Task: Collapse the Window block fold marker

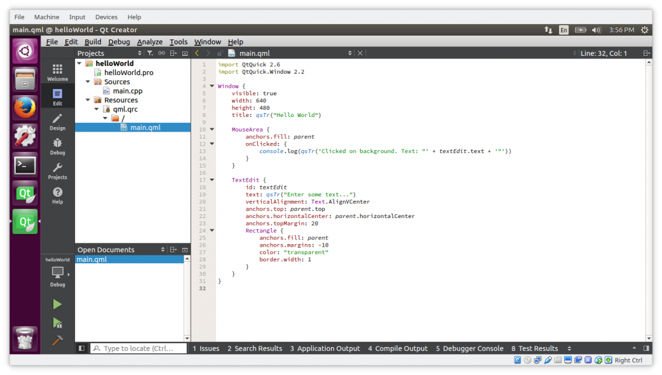Action: [212, 86]
